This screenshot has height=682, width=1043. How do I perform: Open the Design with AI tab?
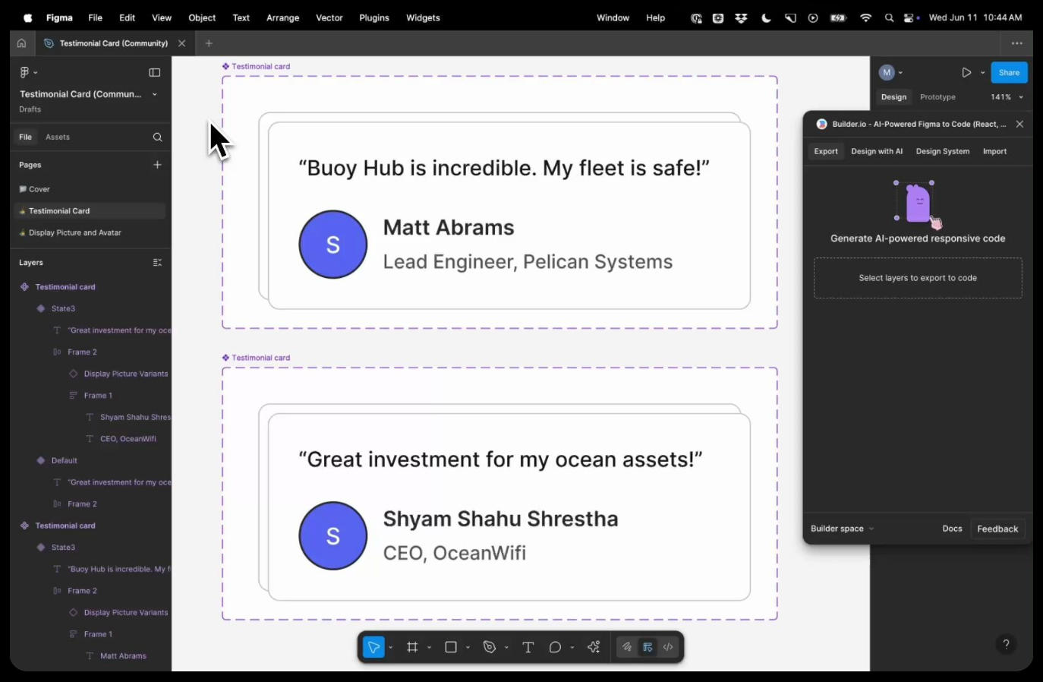[x=877, y=151]
